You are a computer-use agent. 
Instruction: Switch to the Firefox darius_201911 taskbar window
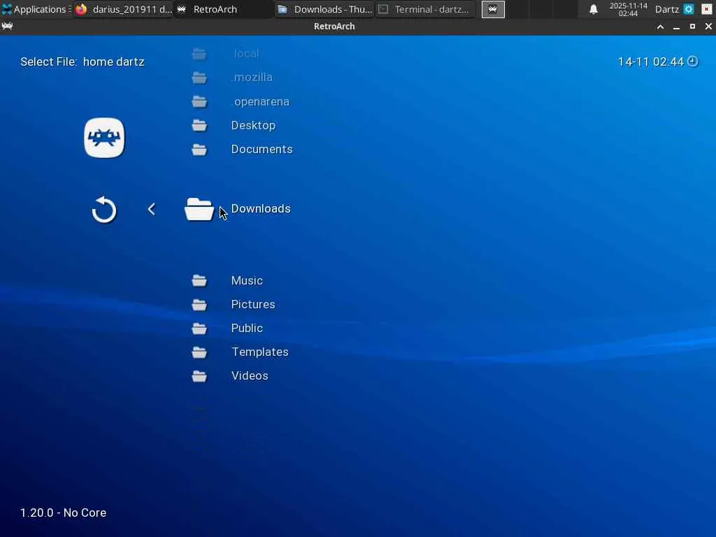(x=123, y=9)
